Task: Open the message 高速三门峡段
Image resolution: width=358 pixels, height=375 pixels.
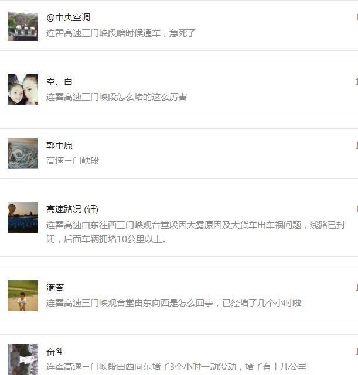Action: [73, 161]
